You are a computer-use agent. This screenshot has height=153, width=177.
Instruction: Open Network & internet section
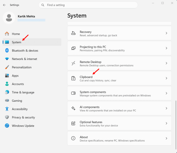coord(25,59)
